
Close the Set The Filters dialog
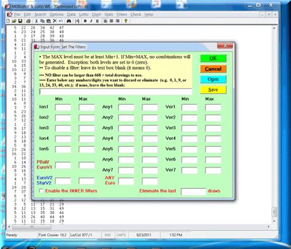pyautogui.click(x=225, y=46)
